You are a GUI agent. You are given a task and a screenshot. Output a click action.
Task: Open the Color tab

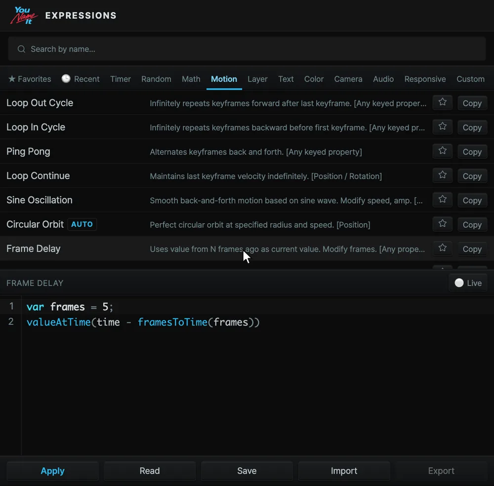(314, 79)
